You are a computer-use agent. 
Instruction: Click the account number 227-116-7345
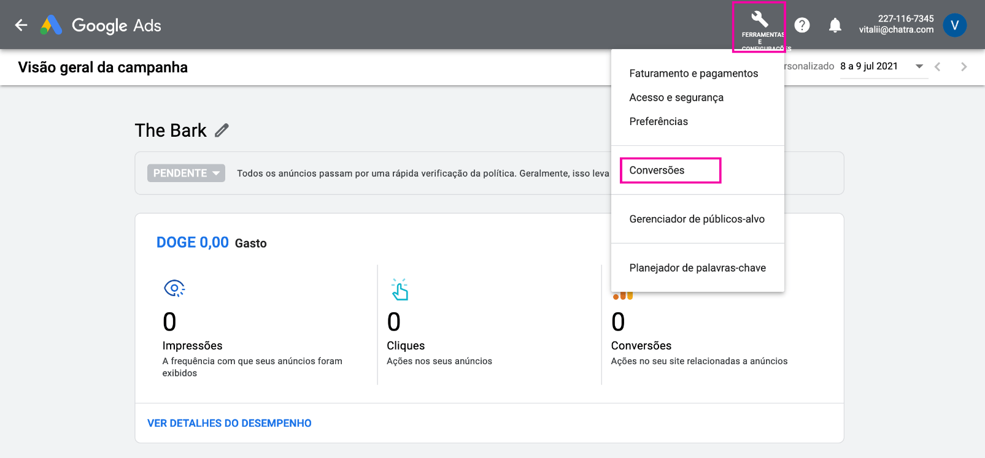(906, 18)
